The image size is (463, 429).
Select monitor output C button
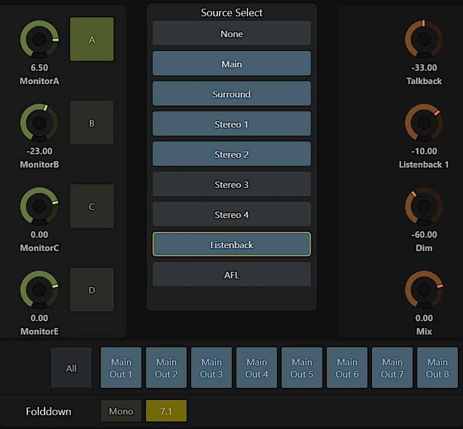(x=92, y=206)
